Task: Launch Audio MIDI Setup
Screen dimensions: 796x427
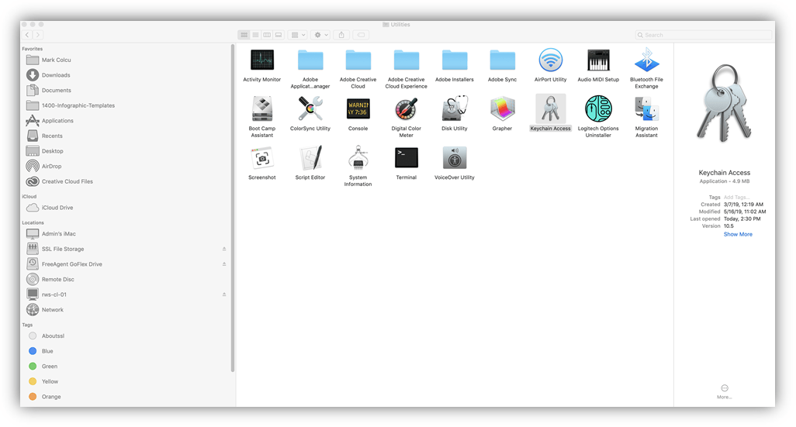Action: click(x=598, y=60)
